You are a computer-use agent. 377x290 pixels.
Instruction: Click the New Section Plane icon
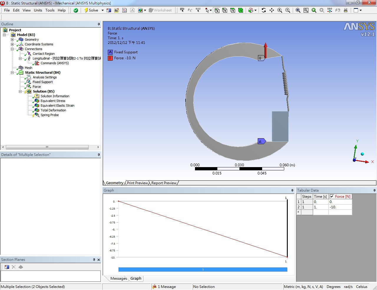(x=7, y=267)
